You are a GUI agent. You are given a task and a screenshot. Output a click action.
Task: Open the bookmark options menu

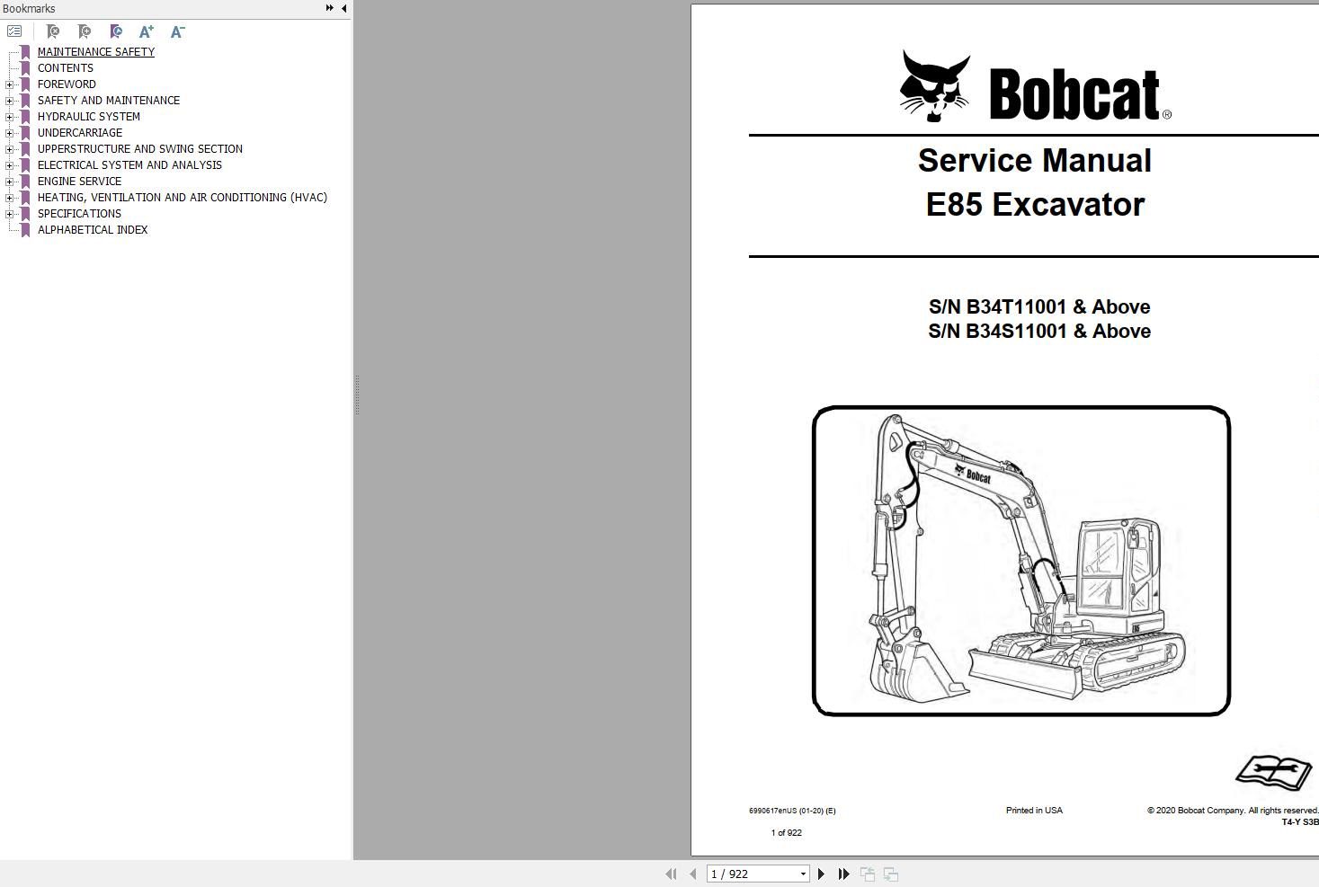point(14,30)
